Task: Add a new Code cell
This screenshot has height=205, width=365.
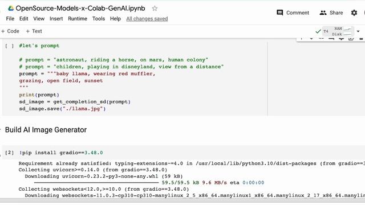Action: pos(10,31)
